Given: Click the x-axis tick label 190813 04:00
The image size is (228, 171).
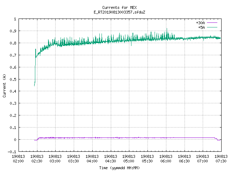Looking at the screenshot, I should pos(92,159).
